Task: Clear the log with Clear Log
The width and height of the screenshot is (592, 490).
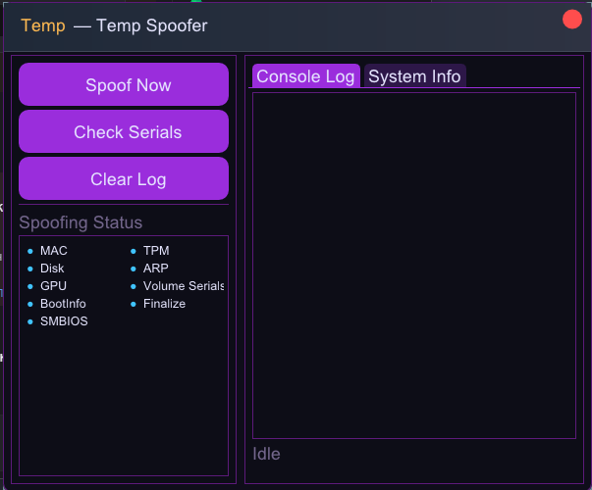Action: (124, 179)
